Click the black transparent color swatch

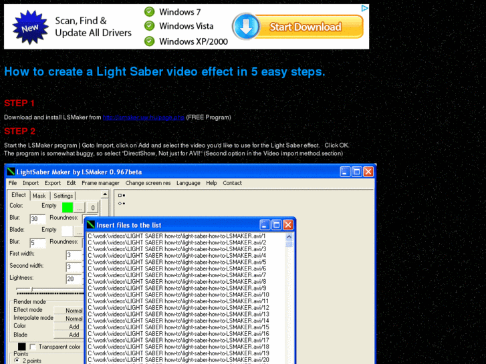pos(21,347)
